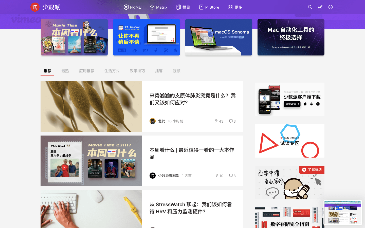365x228 pixels.
Task: Click the Android download icon
Action: pyautogui.click(x=312, y=104)
